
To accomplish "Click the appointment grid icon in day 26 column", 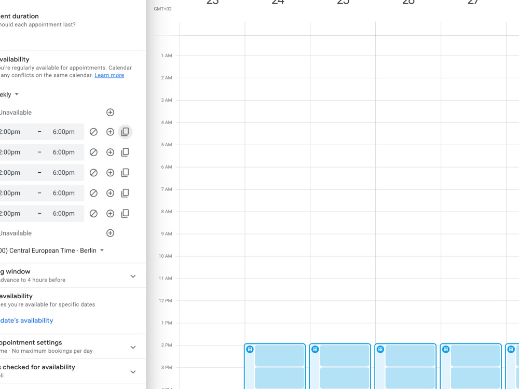I will pyautogui.click(x=380, y=349).
